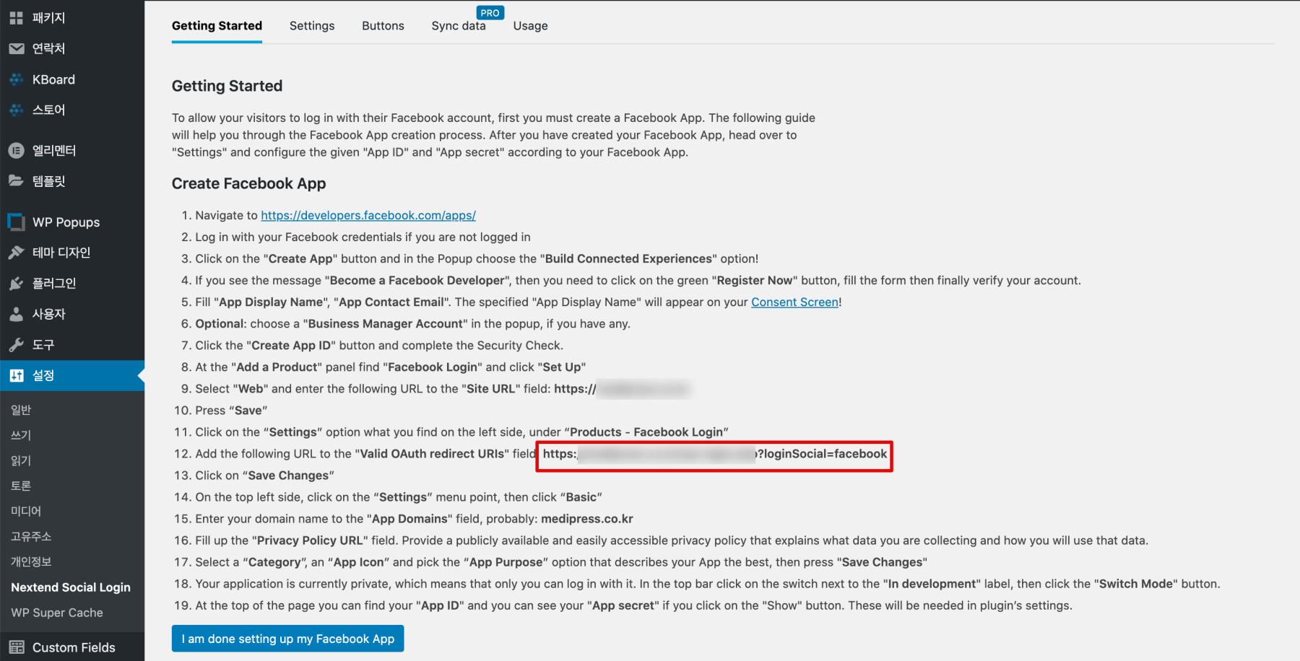1300x661 pixels.
Task: Click the 패키지 grid icon in sidebar
Action: (x=16, y=18)
